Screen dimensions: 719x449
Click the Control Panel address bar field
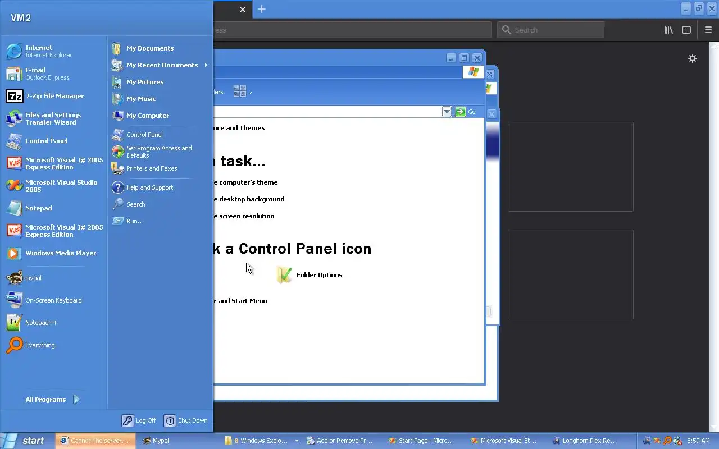point(327,112)
